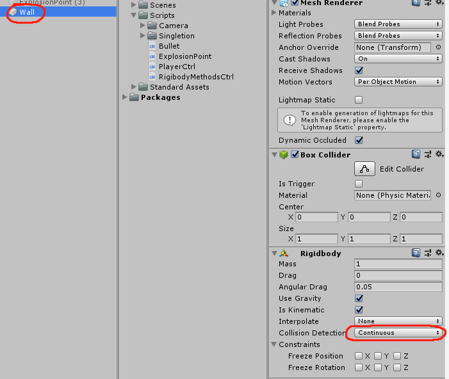Click the Scenes folder icon

coord(143,5)
